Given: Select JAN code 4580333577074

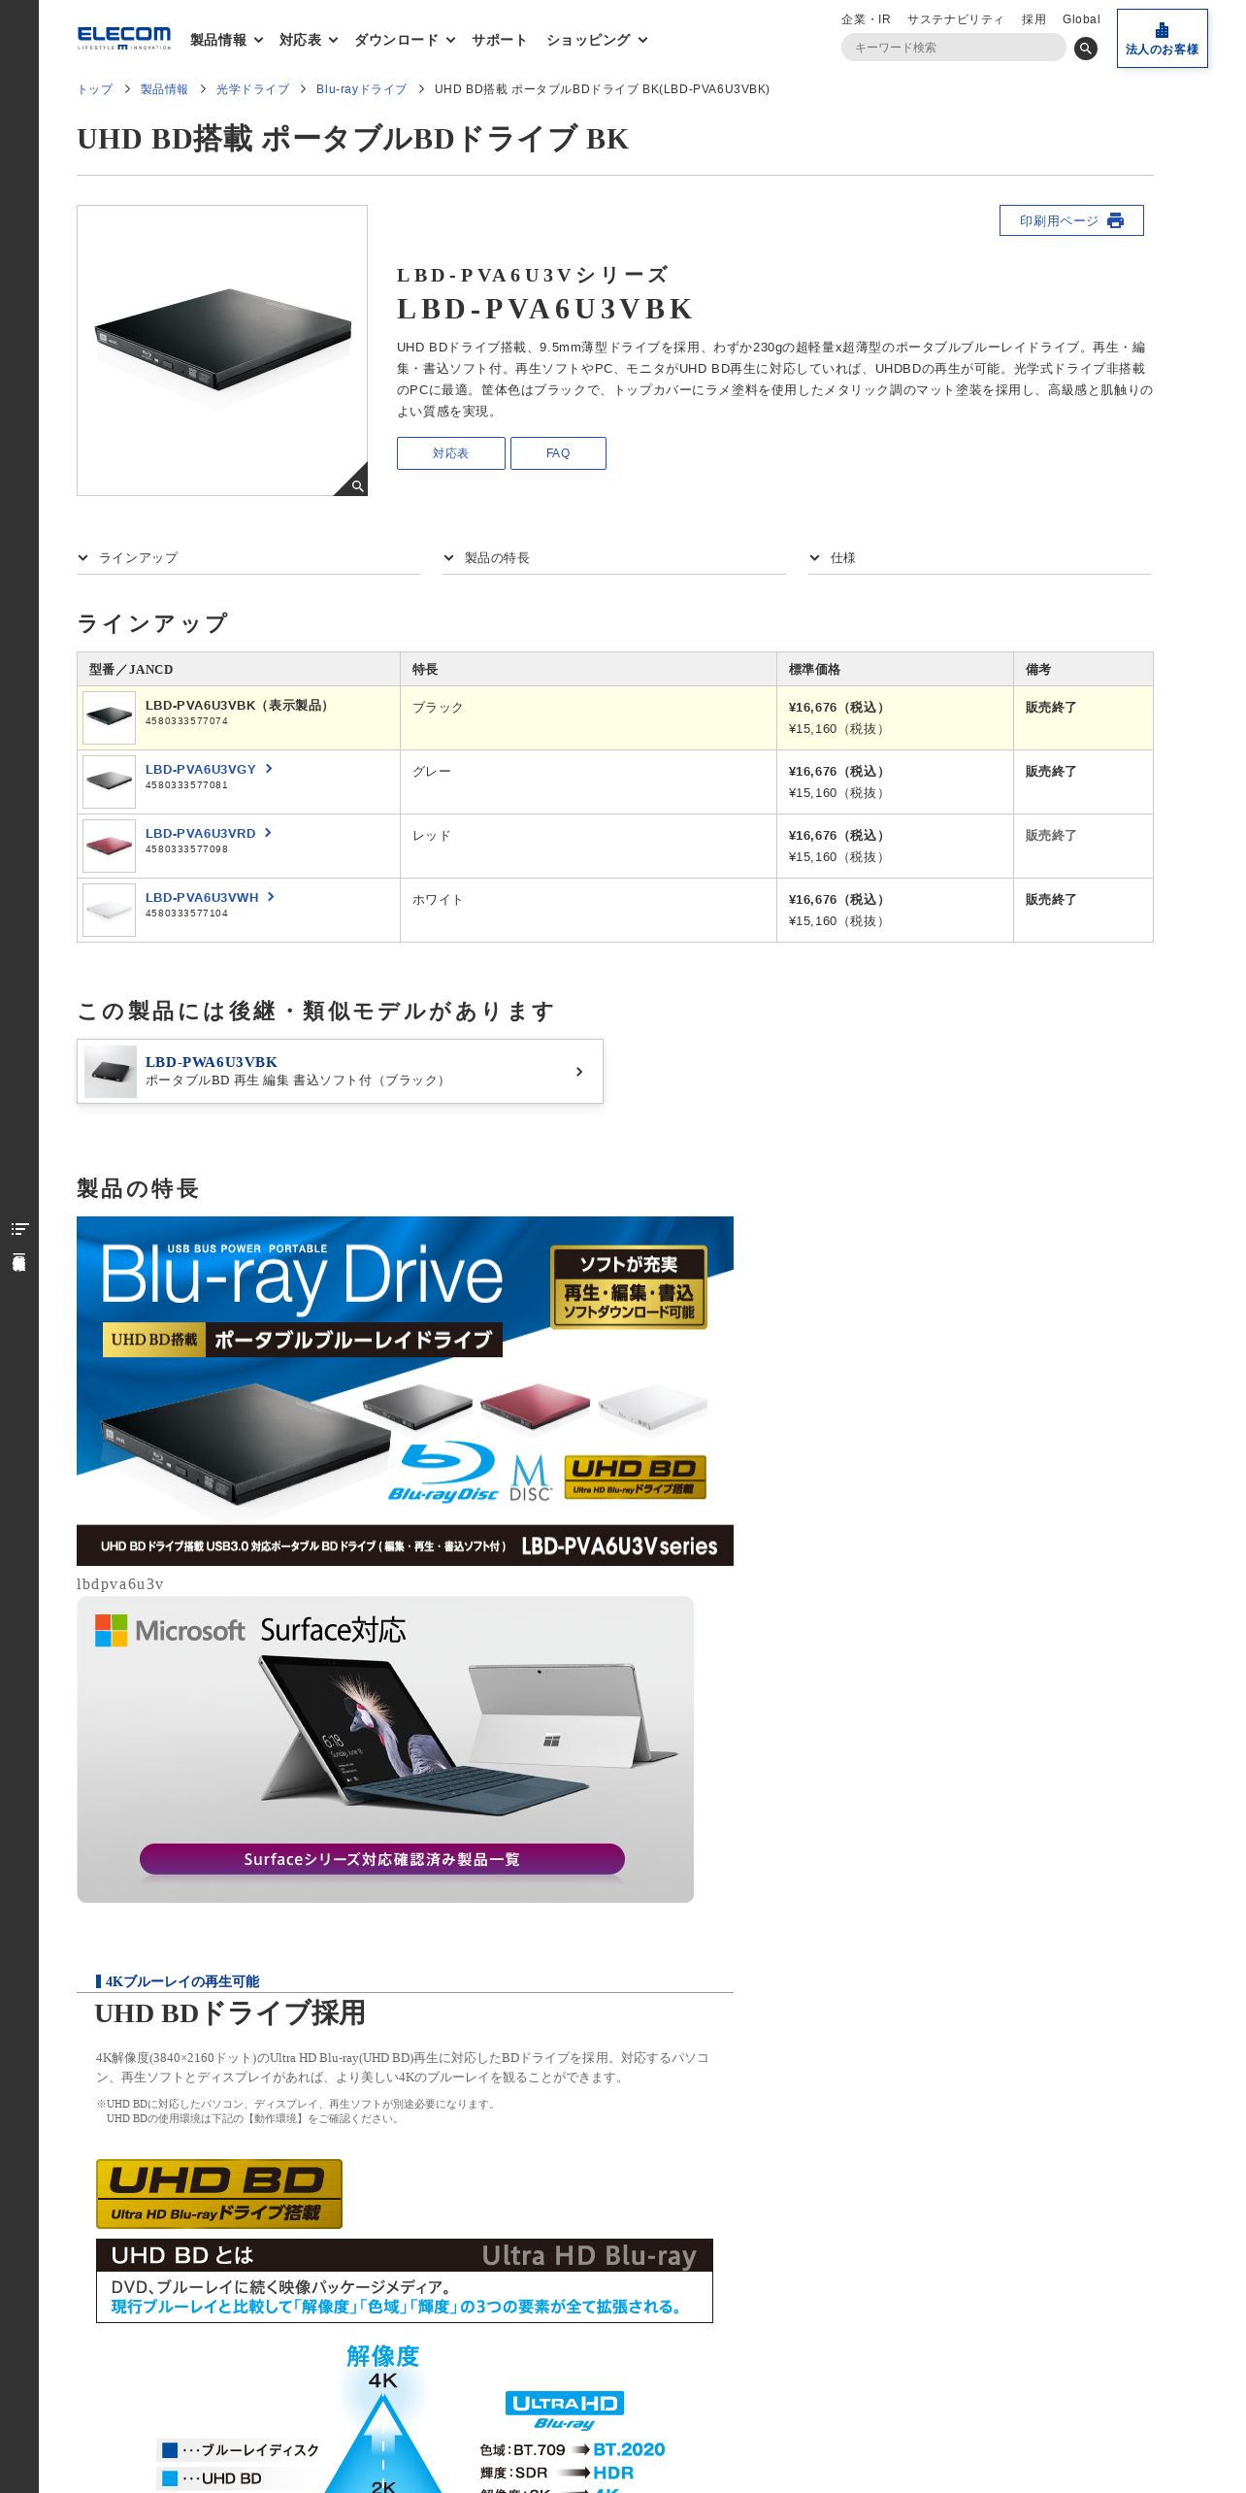Looking at the screenshot, I should [x=186, y=721].
